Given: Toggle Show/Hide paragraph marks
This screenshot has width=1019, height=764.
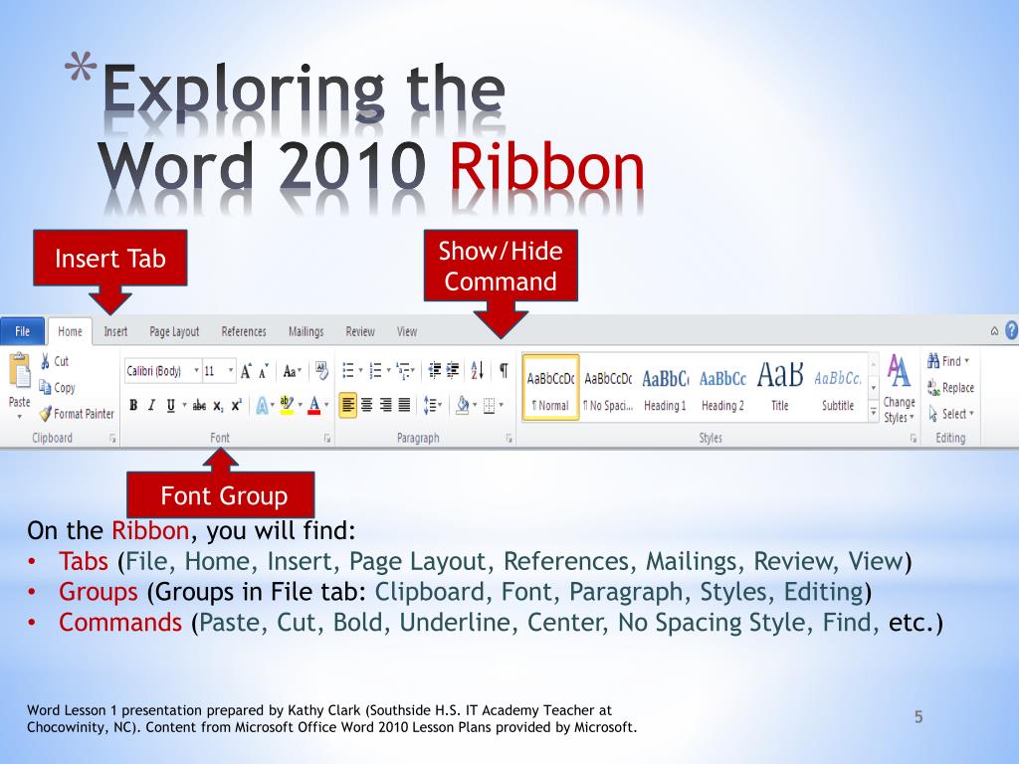Looking at the screenshot, I should [504, 370].
